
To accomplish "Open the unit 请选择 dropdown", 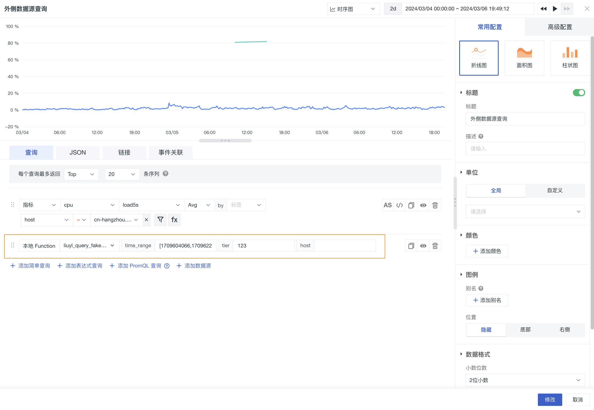I will 525,212.
